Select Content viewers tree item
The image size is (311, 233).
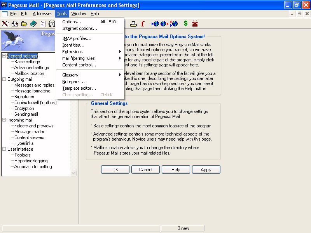coord(30,137)
